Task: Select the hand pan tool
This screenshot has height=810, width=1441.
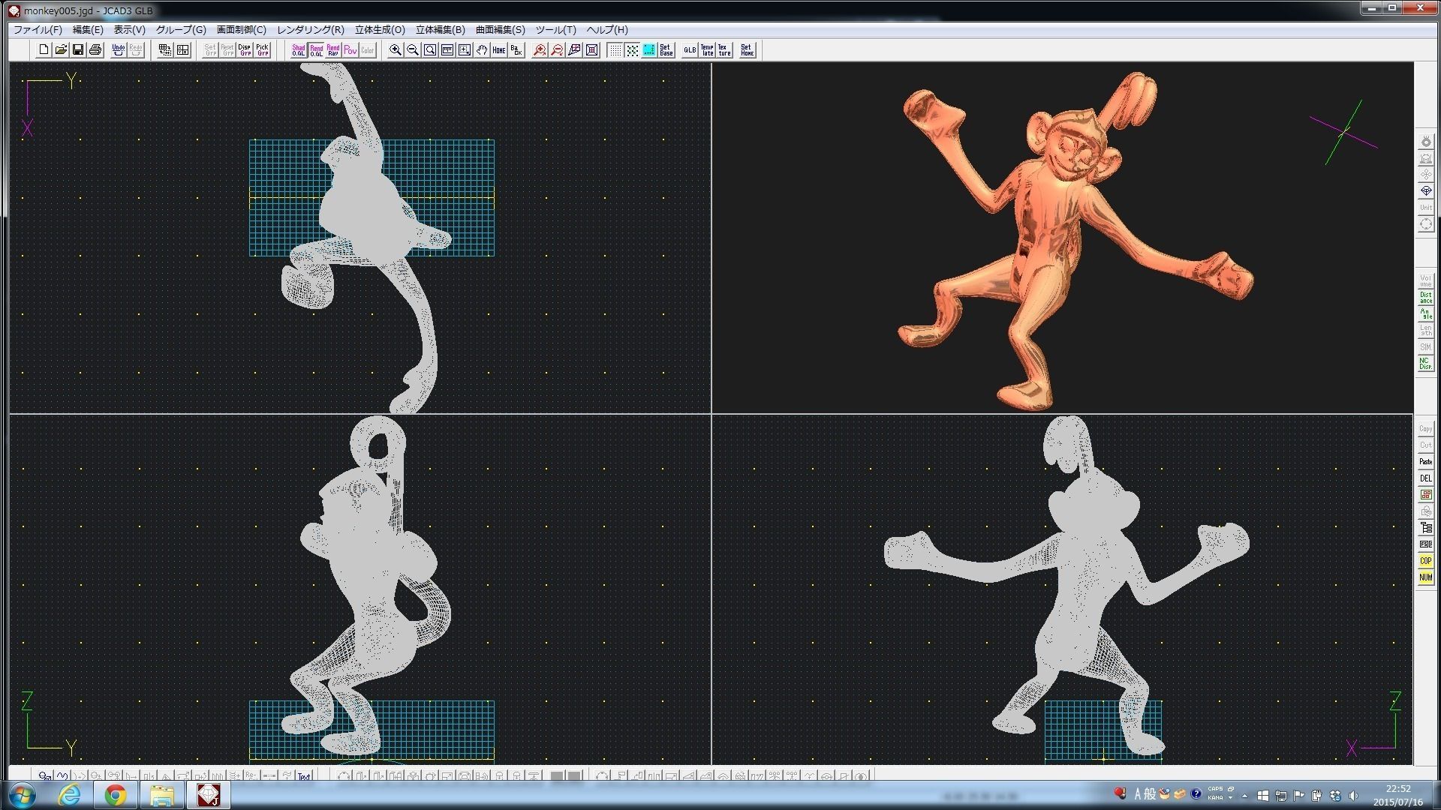Action: (x=482, y=50)
